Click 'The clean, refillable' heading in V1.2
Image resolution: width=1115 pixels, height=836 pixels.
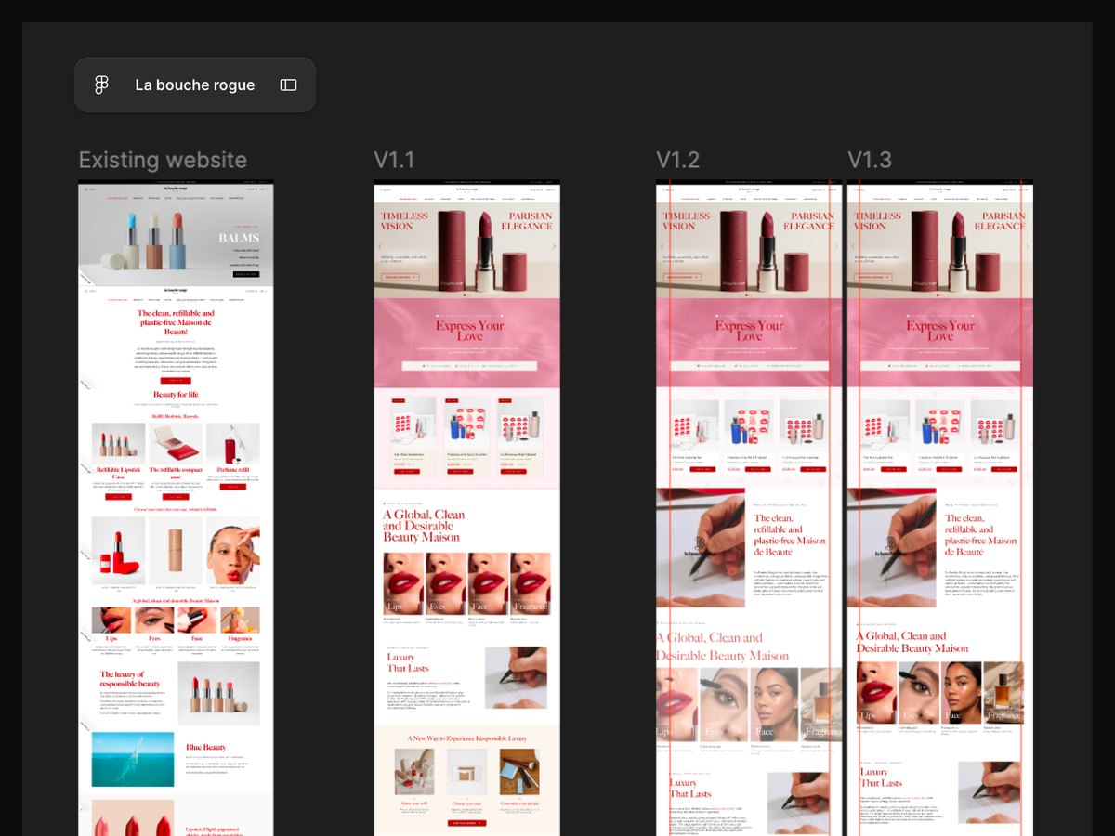[790, 535]
